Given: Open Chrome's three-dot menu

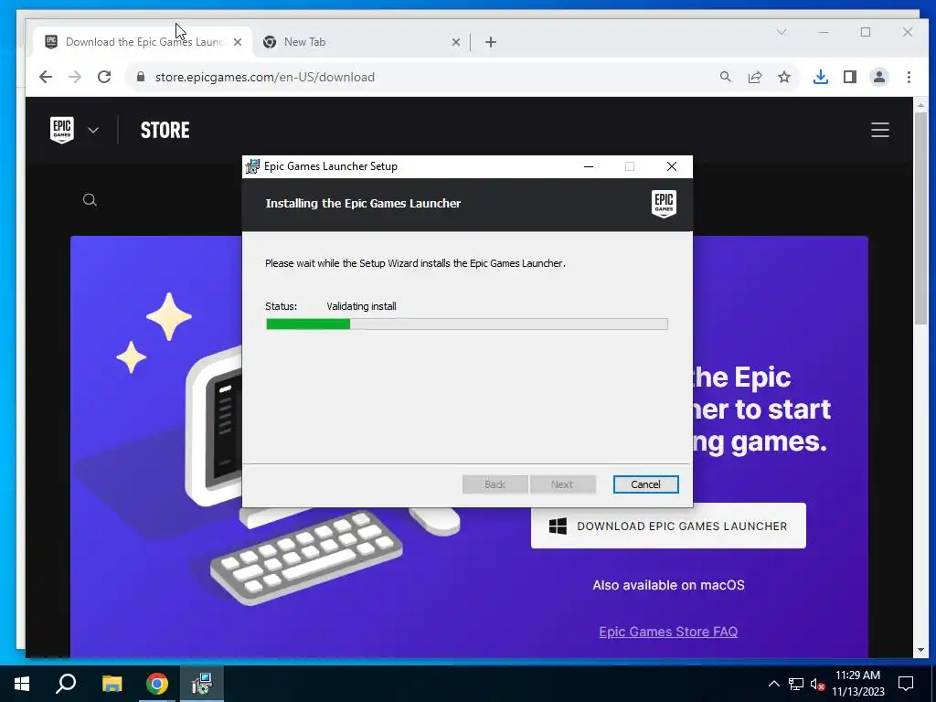Looking at the screenshot, I should (909, 77).
